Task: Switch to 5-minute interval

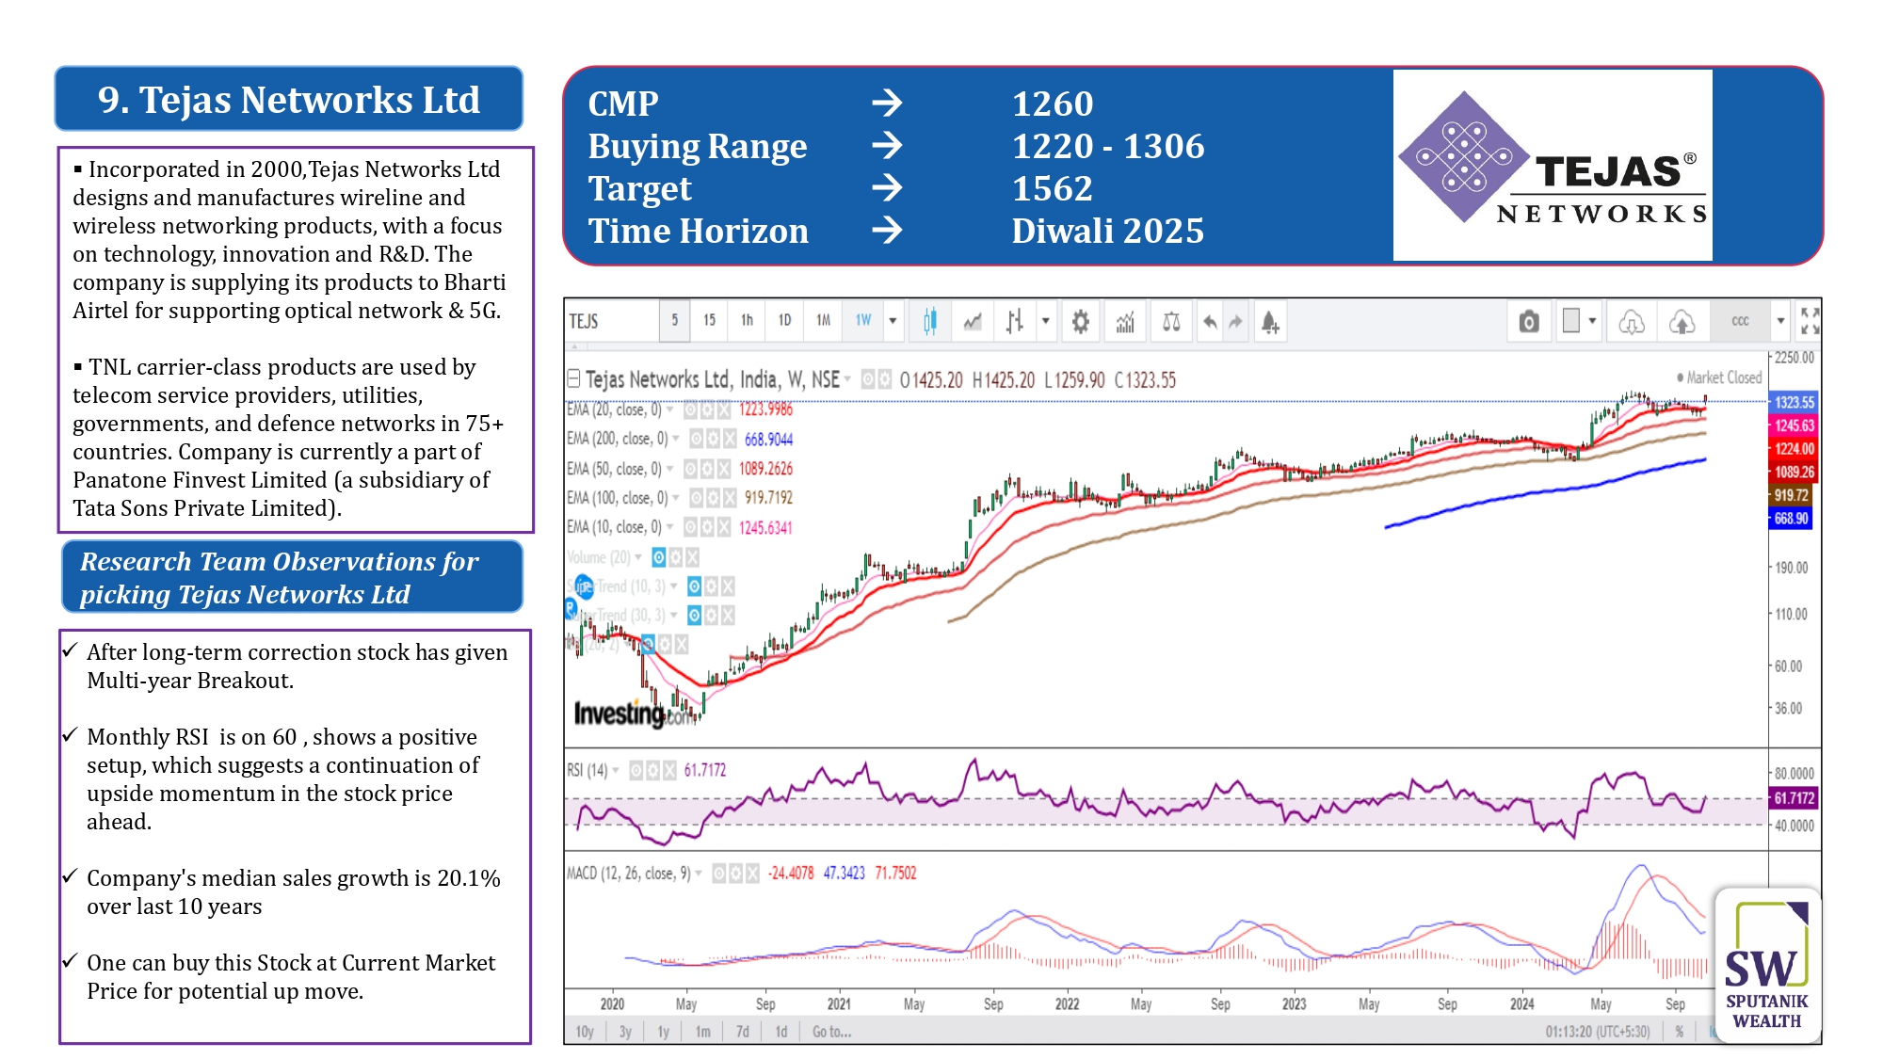Action: (674, 321)
